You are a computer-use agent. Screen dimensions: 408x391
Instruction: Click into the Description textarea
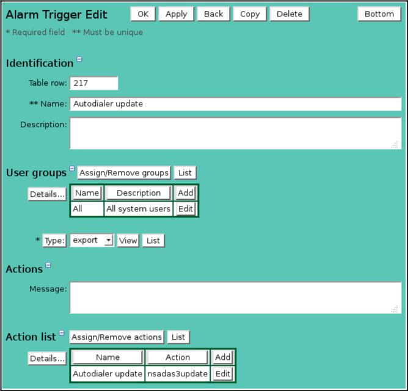[x=236, y=133]
